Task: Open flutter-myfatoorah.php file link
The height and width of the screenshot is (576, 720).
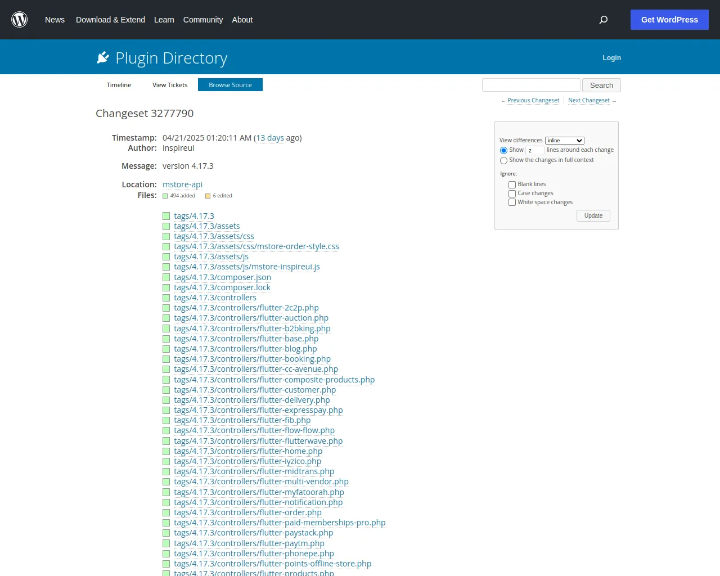Action: [x=259, y=492]
